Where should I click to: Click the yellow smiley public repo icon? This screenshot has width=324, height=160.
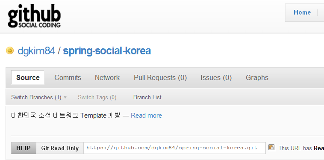pyautogui.click(x=10, y=50)
